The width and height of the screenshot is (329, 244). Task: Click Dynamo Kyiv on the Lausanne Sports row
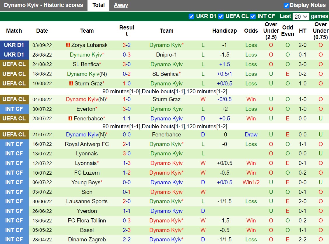[x=166, y=201]
